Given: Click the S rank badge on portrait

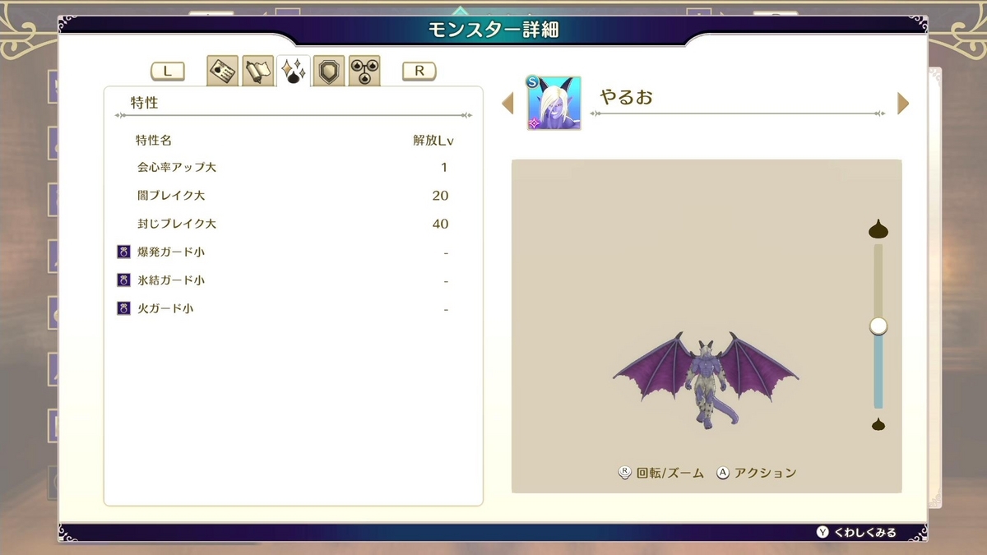Looking at the screenshot, I should point(532,81).
